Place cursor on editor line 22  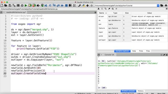(53, 73)
